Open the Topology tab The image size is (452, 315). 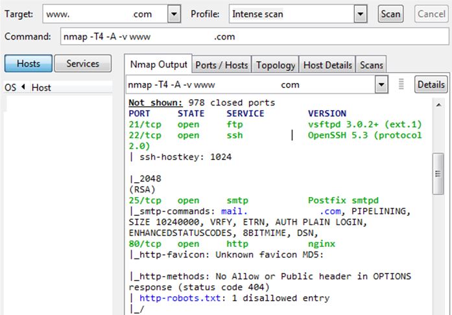(x=276, y=65)
